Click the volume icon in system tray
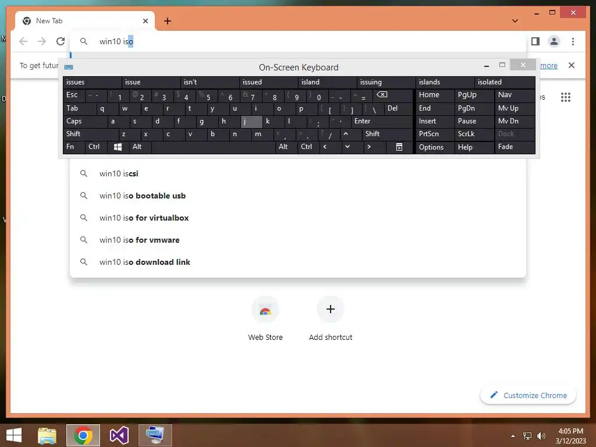596x447 pixels. (x=541, y=435)
